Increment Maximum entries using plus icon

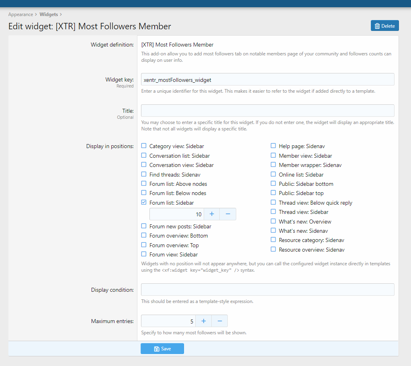[x=203, y=321]
